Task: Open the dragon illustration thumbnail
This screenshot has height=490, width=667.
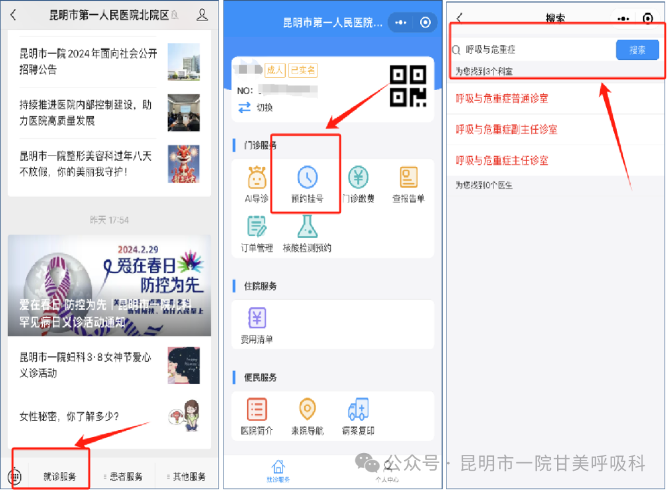Action: (184, 164)
